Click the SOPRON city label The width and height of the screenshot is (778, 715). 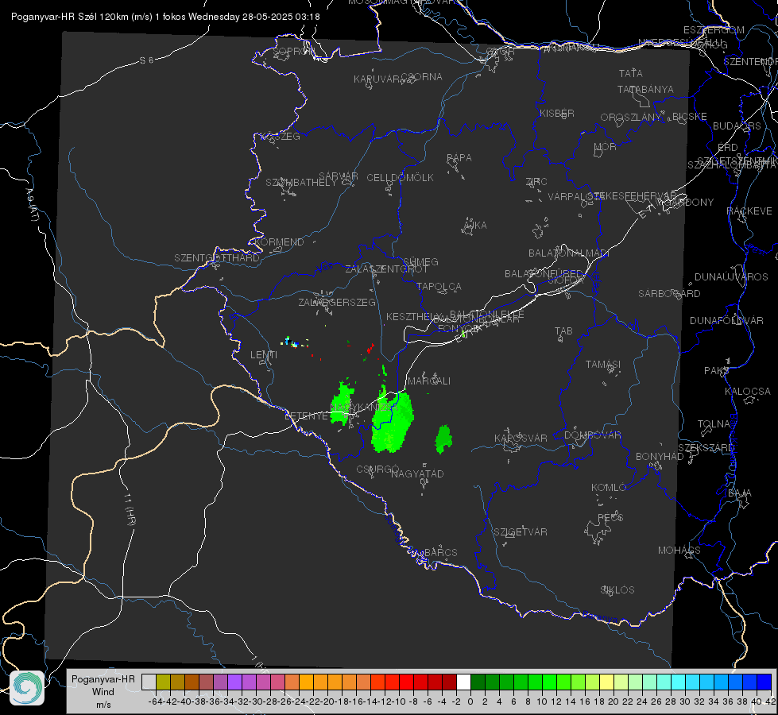(293, 51)
